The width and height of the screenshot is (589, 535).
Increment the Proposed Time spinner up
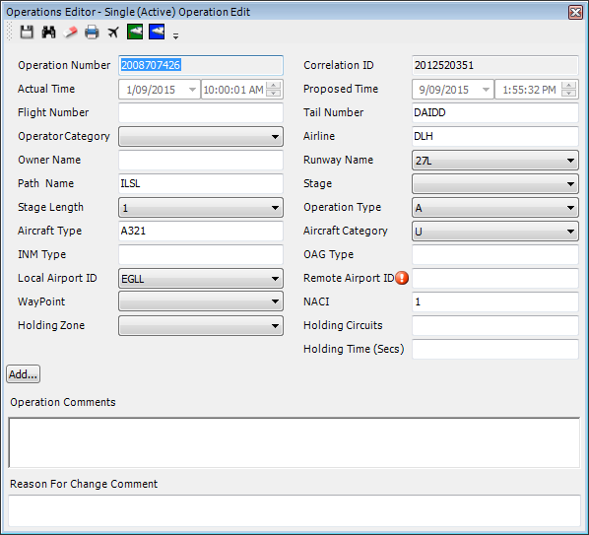[568, 86]
